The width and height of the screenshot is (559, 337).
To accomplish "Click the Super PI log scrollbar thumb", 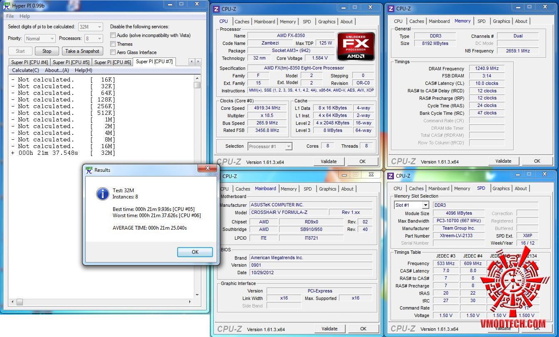I will point(197,85).
